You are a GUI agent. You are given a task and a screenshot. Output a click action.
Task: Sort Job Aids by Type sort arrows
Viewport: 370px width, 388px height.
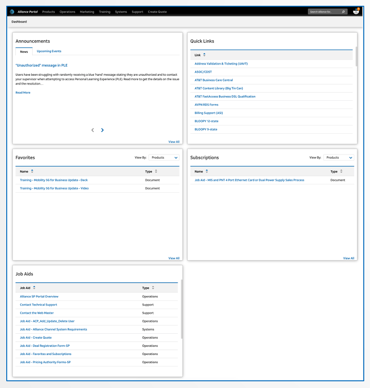(x=153, y=288)
